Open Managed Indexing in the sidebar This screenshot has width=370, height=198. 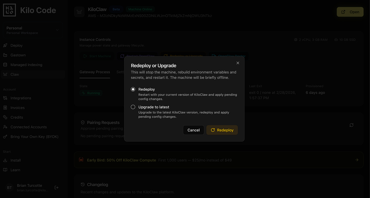[33, 65]
